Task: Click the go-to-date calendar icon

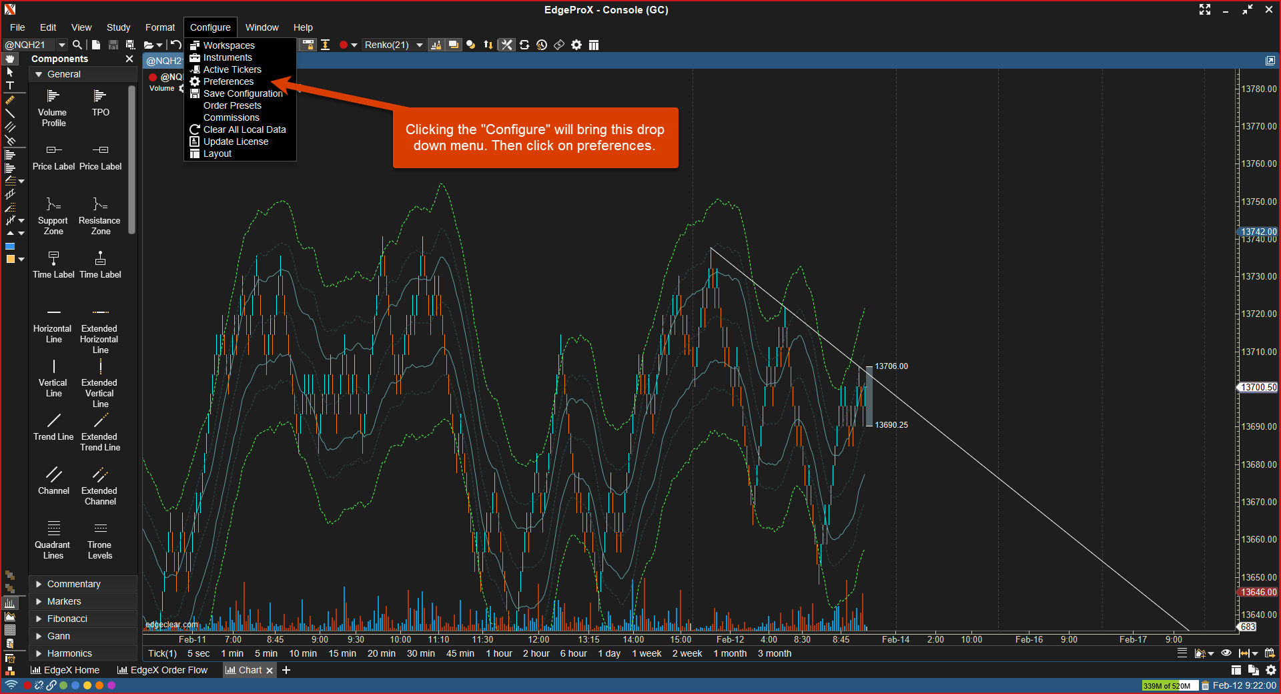Action: tap(1270, 653)
